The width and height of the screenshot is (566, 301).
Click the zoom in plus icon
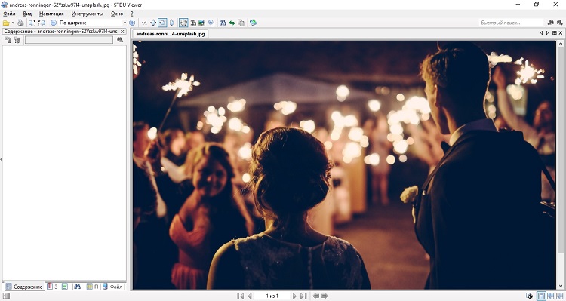pos(132,23)
